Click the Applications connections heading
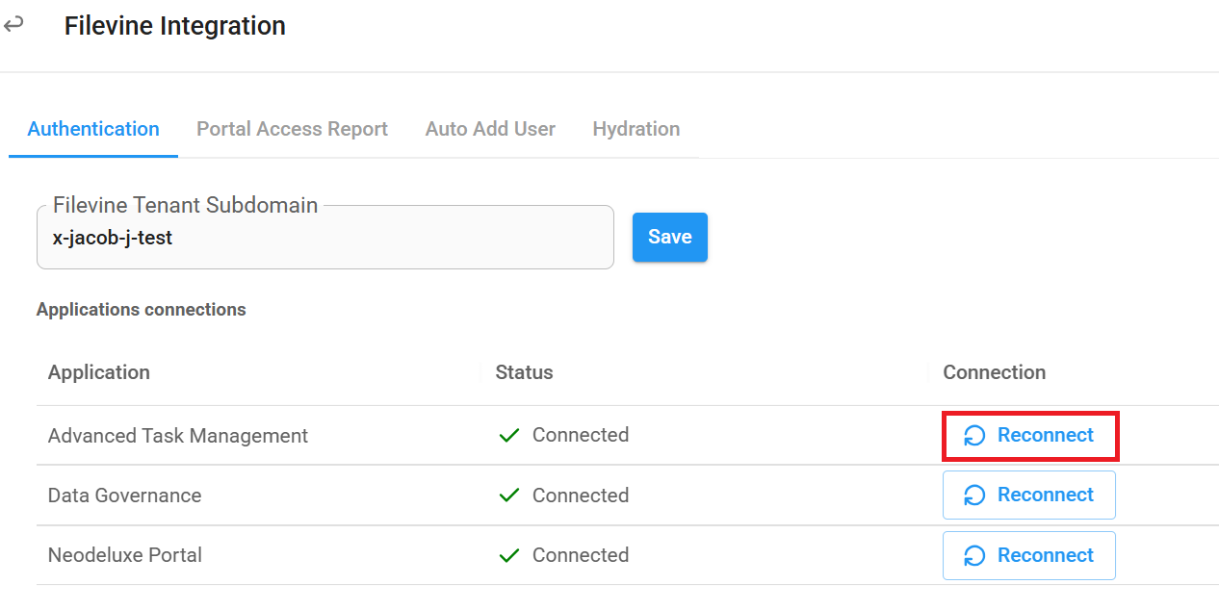This screenshot has width=1219, height=610. [142, 310]
